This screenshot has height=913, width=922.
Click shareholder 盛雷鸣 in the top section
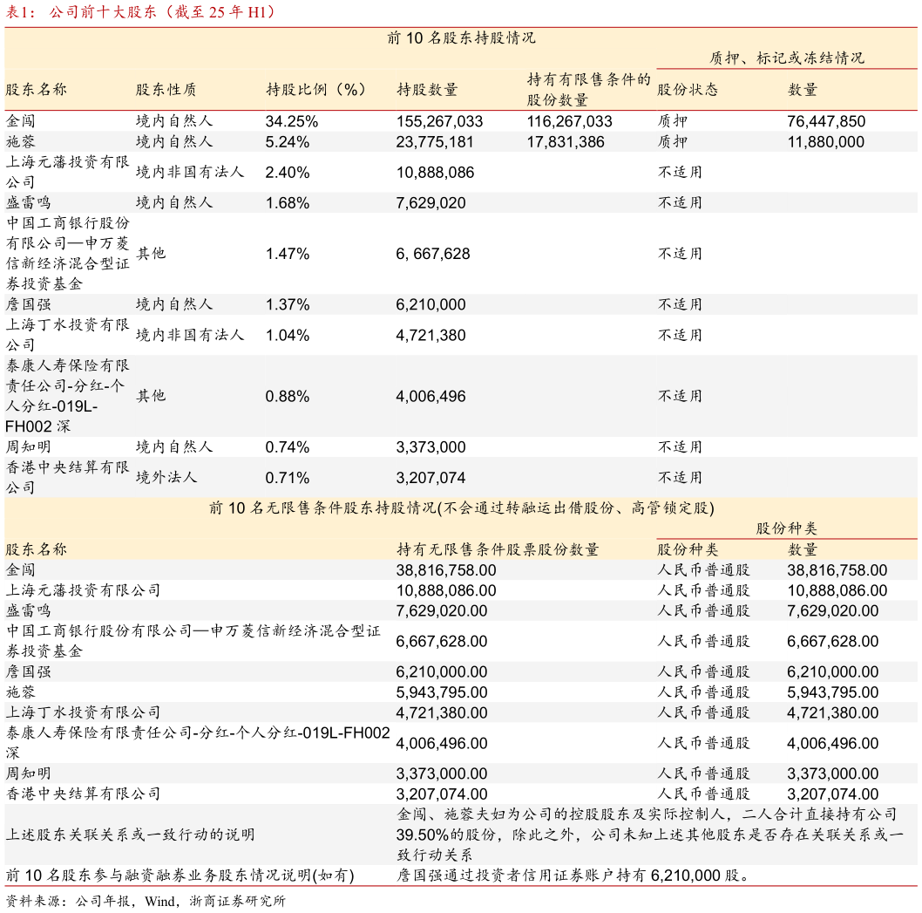pos(27,201)
